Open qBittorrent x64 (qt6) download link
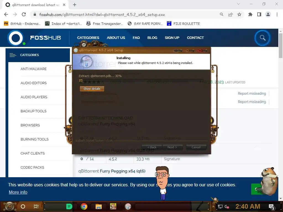 tap(112, 171)
